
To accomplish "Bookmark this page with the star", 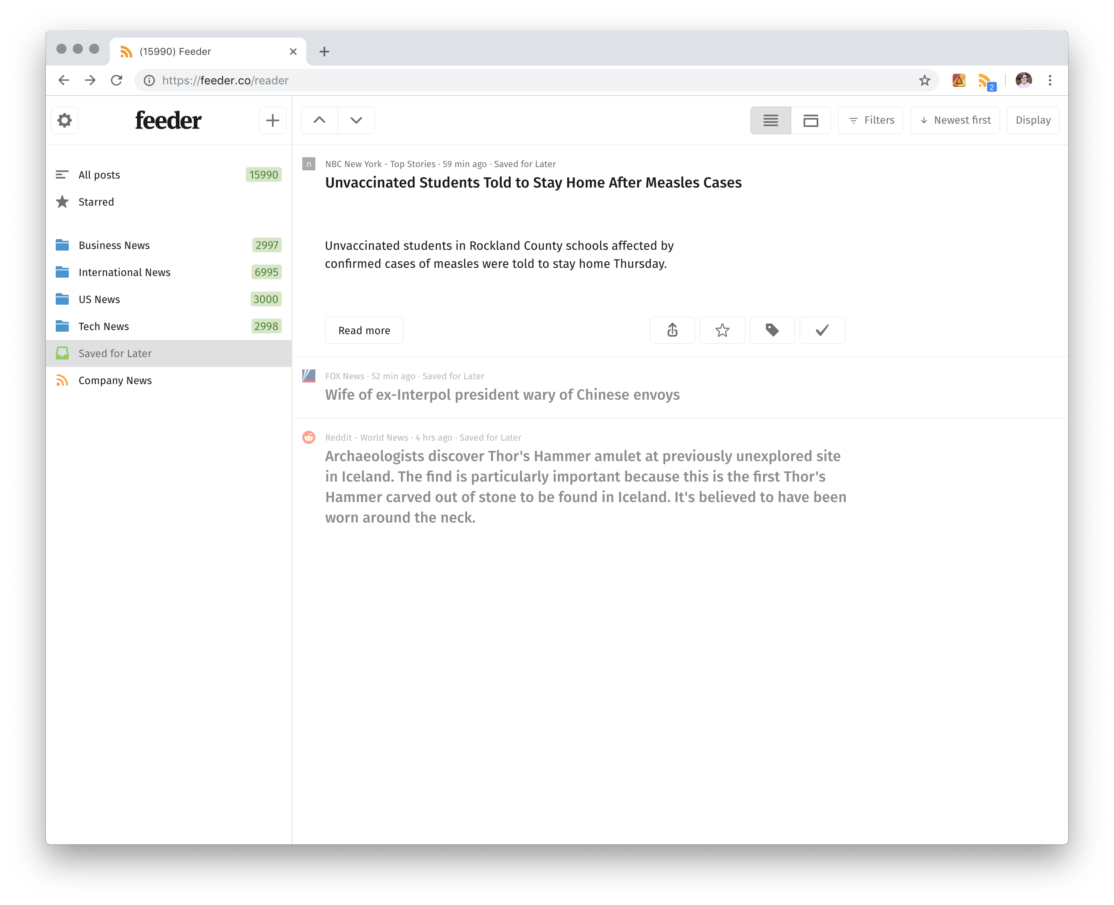I will [924, 80].
